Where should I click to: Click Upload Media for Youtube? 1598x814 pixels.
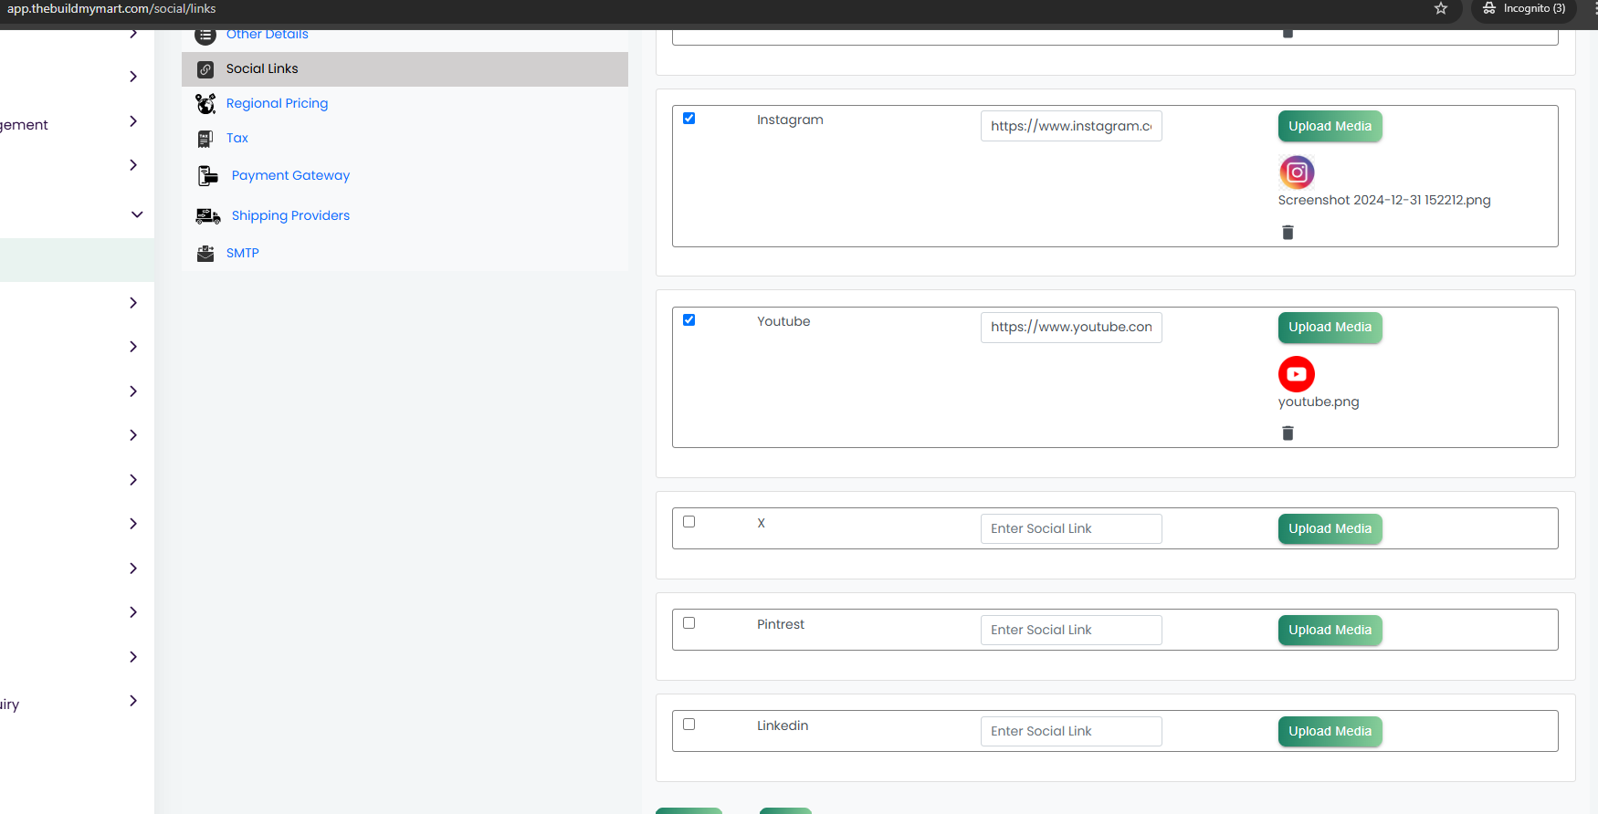1330,328
